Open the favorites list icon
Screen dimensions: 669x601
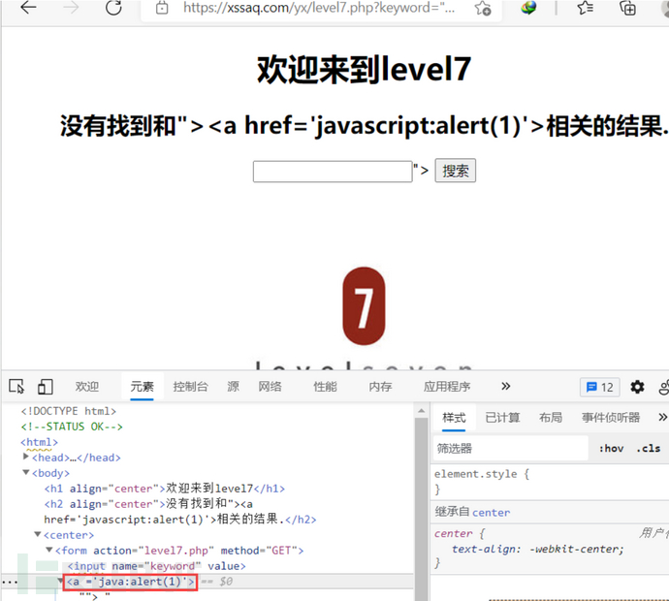click(585, 8)
